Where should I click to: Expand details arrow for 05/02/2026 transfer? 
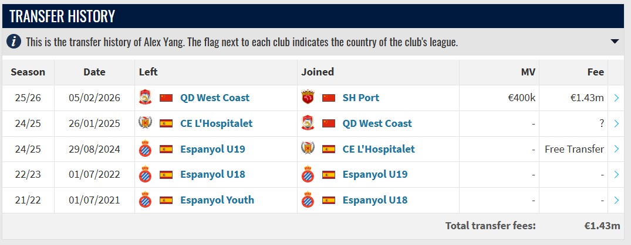point(616,98)
